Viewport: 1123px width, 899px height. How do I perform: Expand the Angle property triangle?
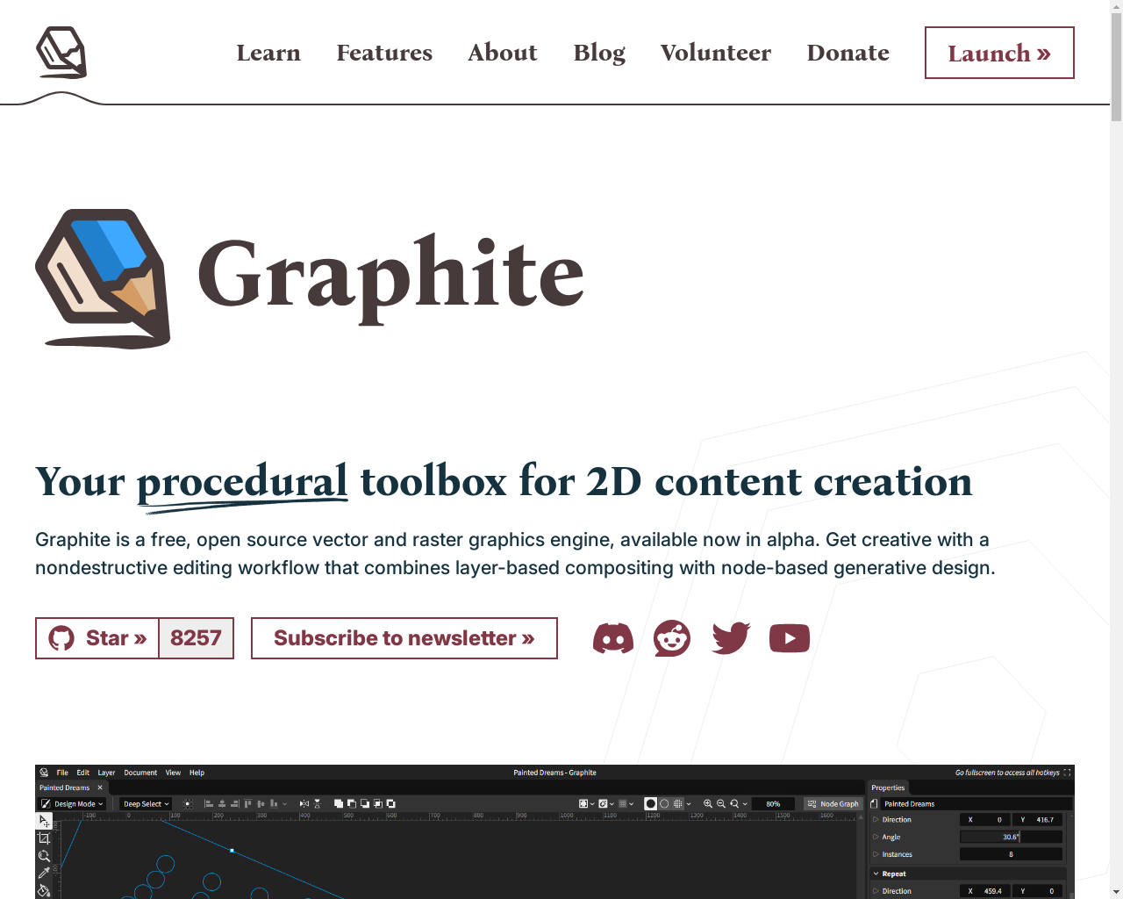pyautogui.click(x=876, y=837)
